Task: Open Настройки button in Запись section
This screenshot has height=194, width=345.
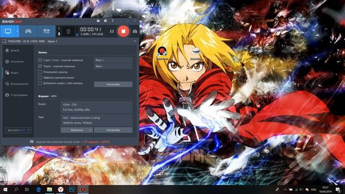Action: (113, 84)
